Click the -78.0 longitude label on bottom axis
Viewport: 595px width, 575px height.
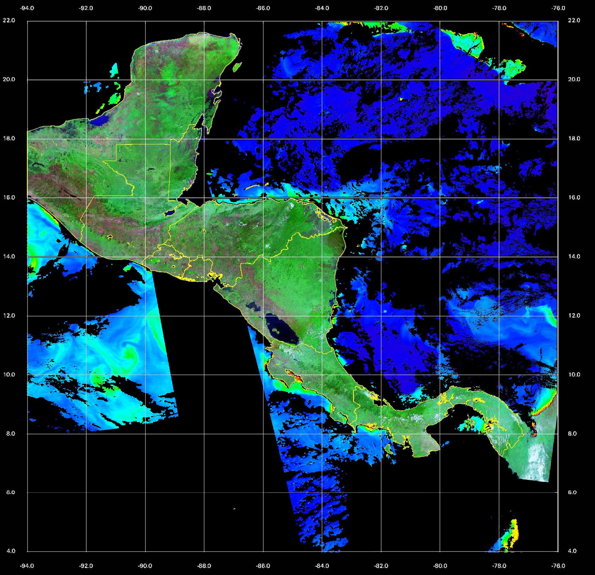point(499,566)
